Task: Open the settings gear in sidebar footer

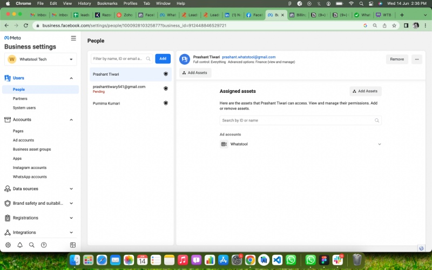Action: click(8, 245)
